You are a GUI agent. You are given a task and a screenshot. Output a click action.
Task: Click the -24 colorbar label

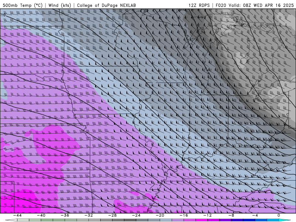136,215
